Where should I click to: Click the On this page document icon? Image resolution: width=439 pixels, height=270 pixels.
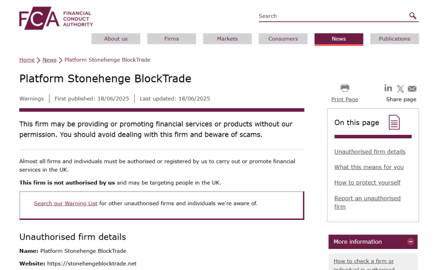pos(394,122)
